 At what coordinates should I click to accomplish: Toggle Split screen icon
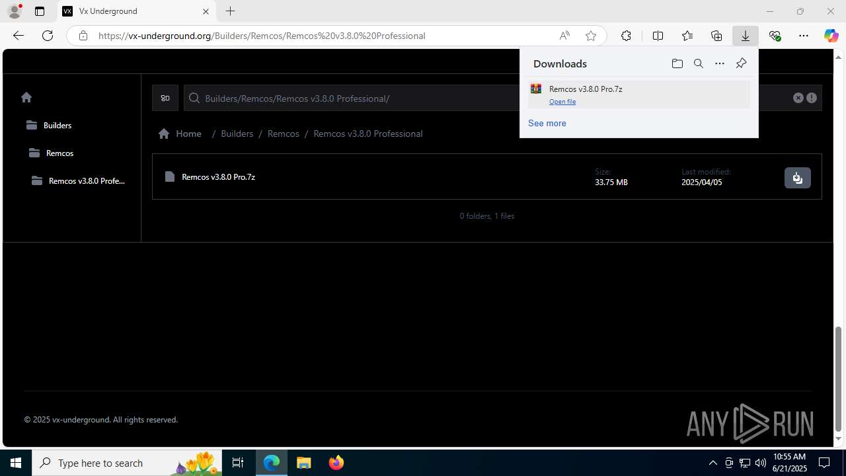point(658,36)
